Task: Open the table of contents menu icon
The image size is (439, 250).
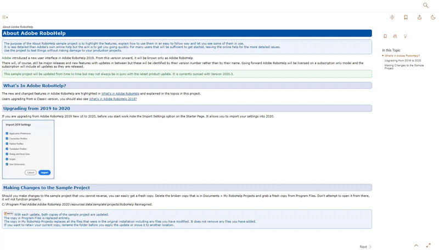Action: [x=4, y=18]
